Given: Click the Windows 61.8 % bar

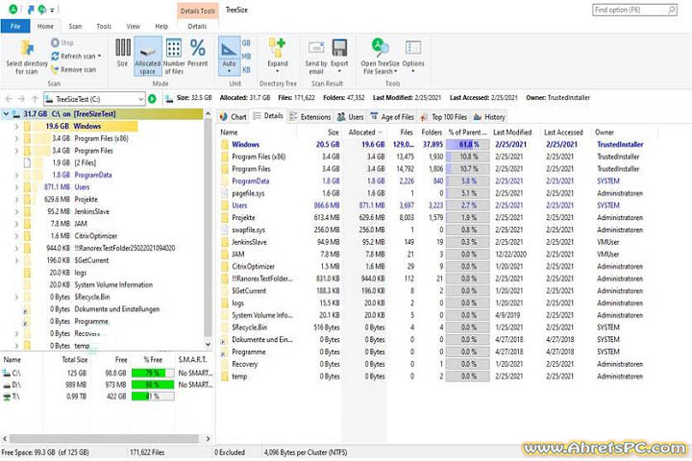Looking at the screenshot, I should click(467, 144).
